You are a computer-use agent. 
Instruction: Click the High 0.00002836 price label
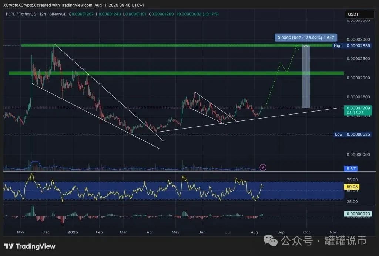352,45
